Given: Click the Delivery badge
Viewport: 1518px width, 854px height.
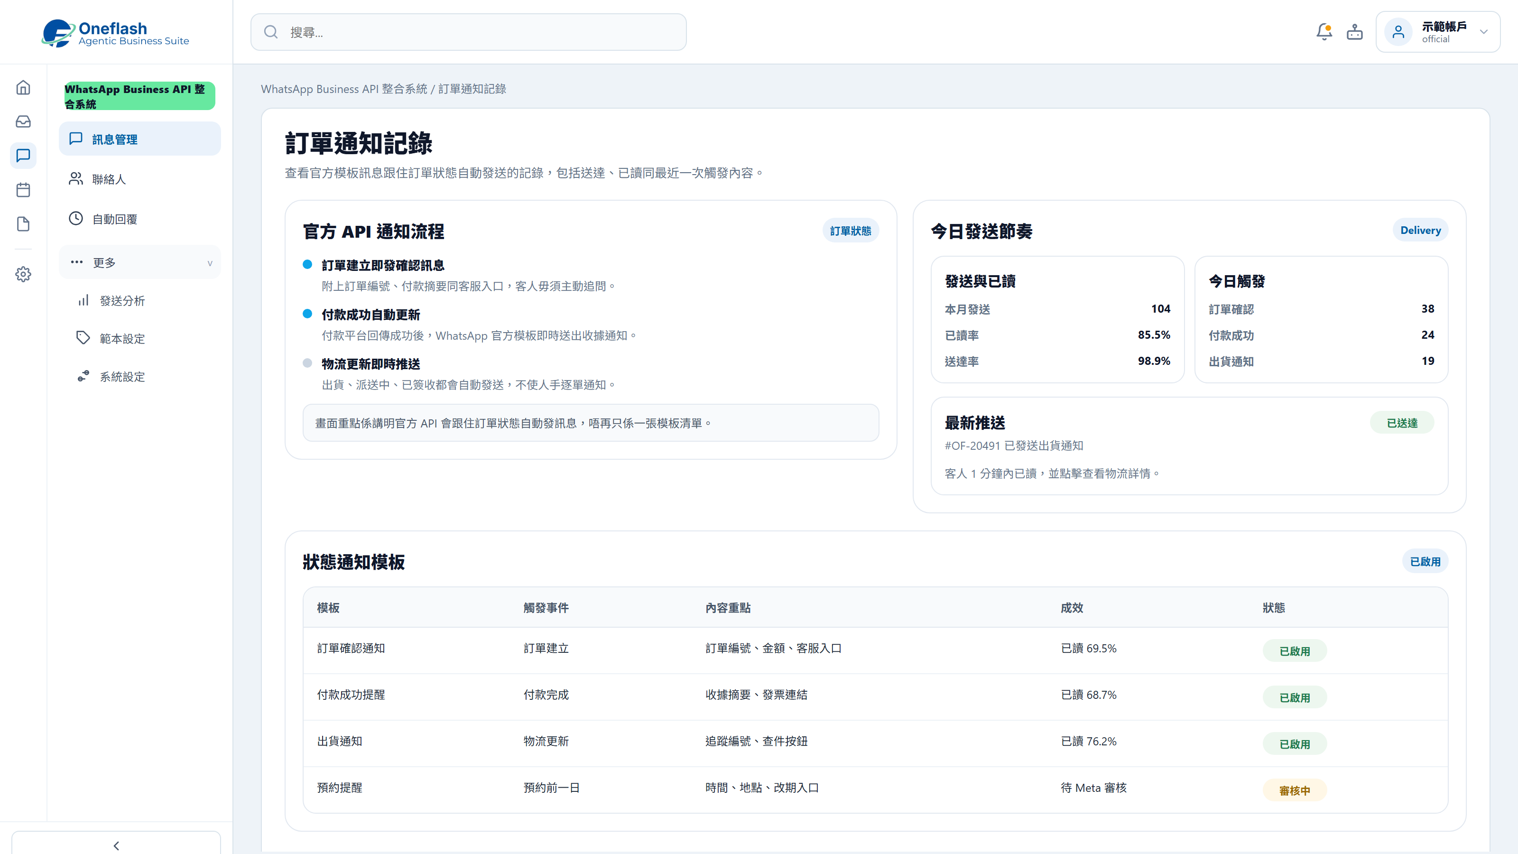Looking at the screenshot, I should click(1420, 230).
